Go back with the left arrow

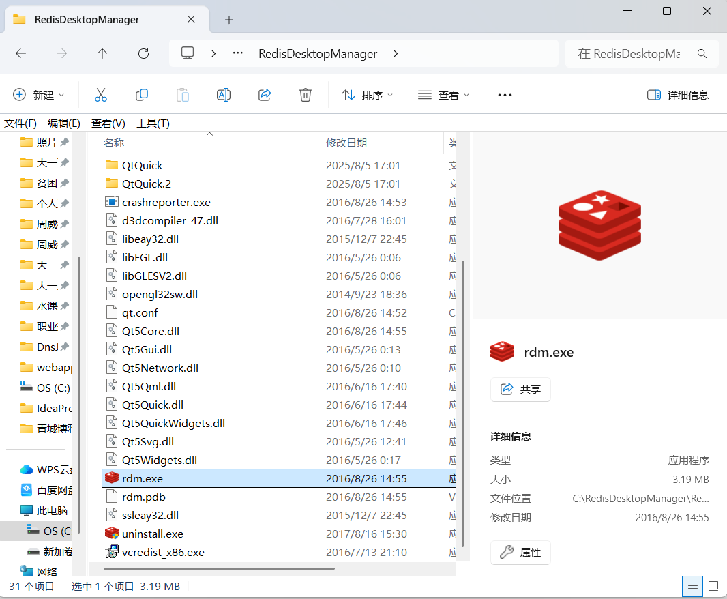[21, 54]
